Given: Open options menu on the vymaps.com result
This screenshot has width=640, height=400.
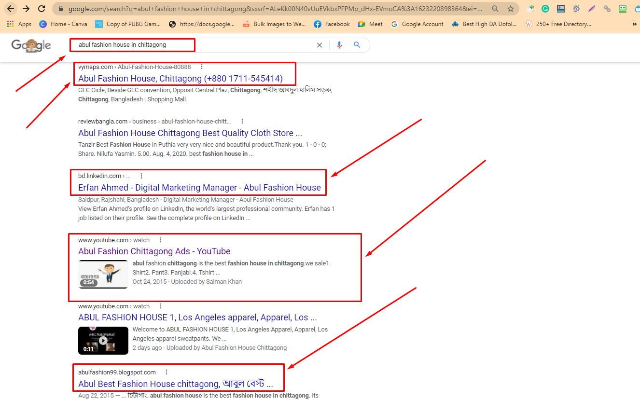Looking at the screenshot, I should pos(201,67).
